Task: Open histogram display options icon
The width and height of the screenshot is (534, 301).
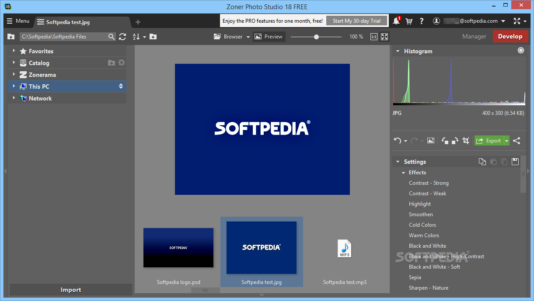Action: click(520, 51)
